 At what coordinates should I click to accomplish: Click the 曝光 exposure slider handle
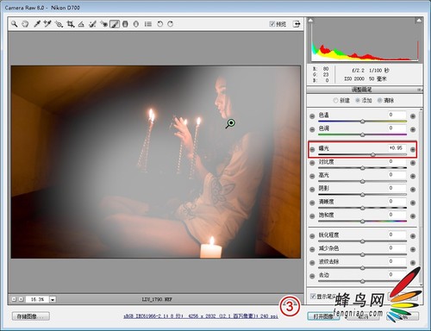coord(373,154)
